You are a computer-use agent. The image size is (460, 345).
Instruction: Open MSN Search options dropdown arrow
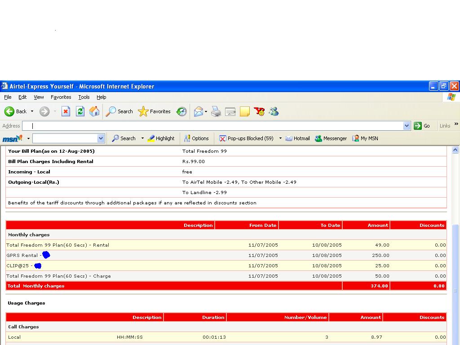142,138
